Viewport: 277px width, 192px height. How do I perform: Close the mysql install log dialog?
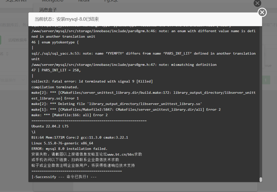pyautogui.click(x=262, y=12)
